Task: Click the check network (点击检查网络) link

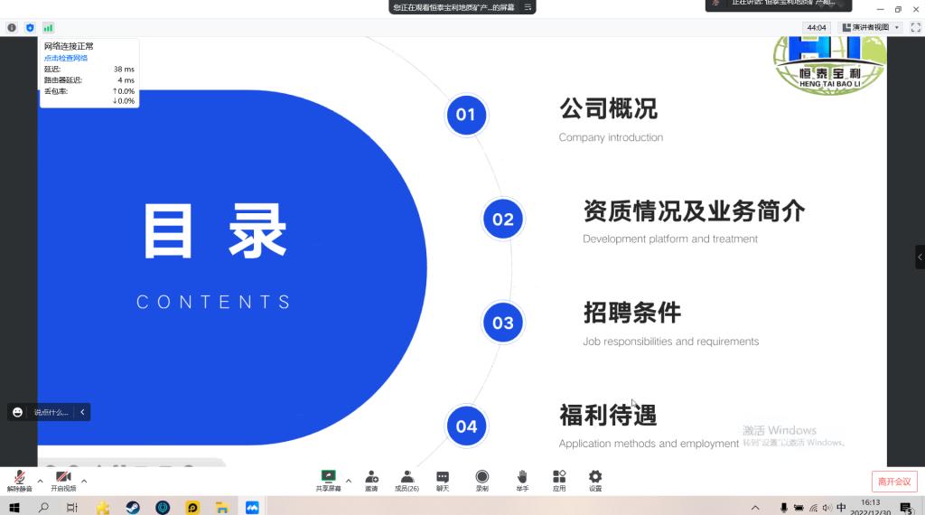Action: point(66,58)
